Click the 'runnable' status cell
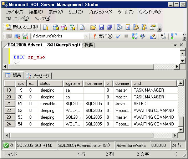 (50, 104)
